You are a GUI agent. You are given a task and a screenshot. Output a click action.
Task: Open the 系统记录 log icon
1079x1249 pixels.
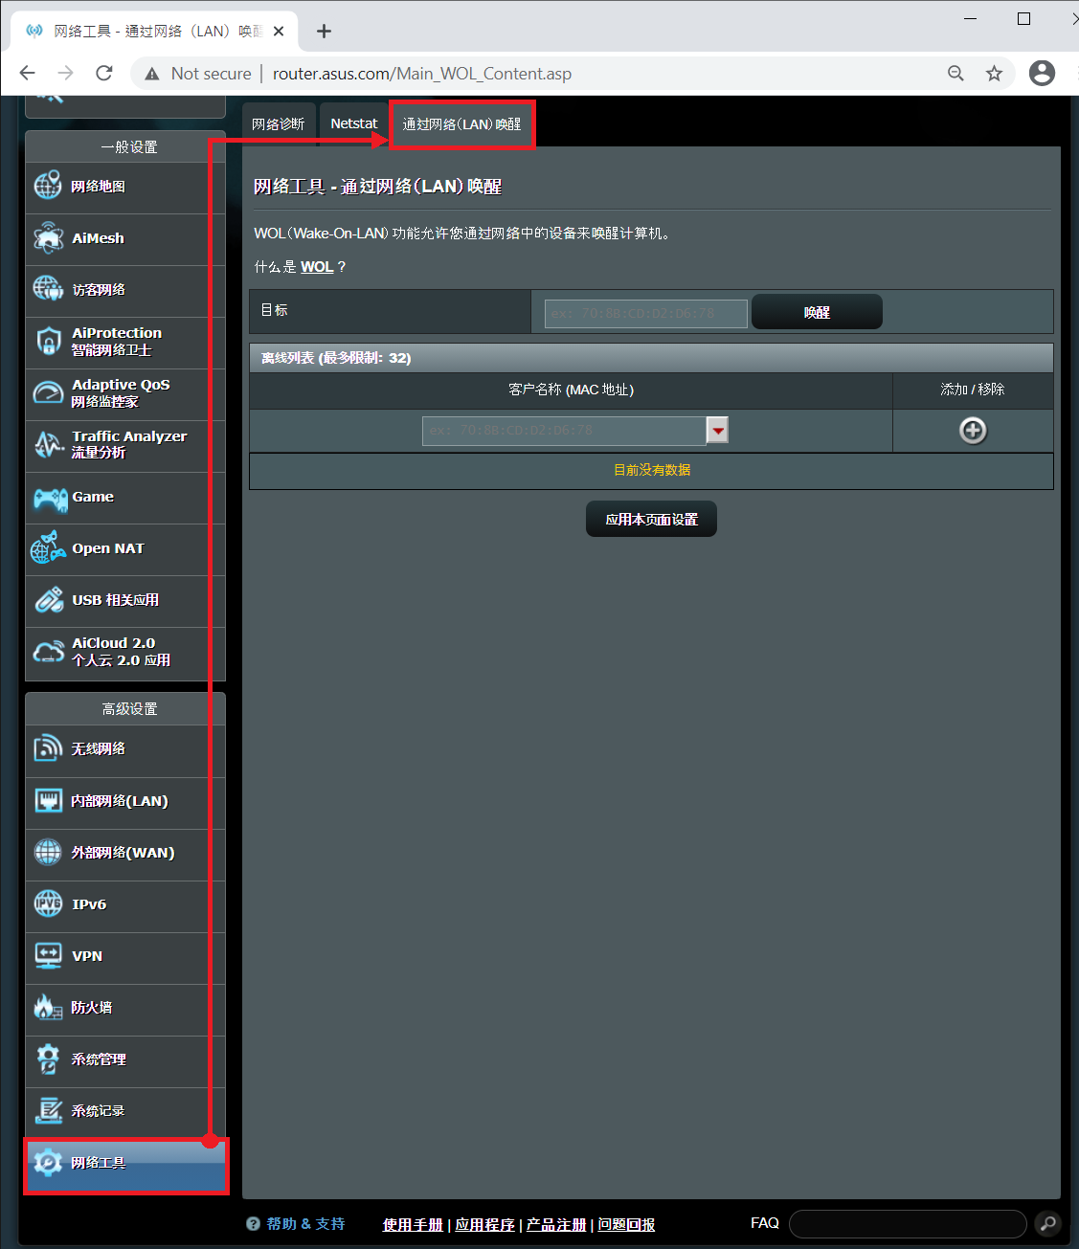click(x=48, y=1110)
